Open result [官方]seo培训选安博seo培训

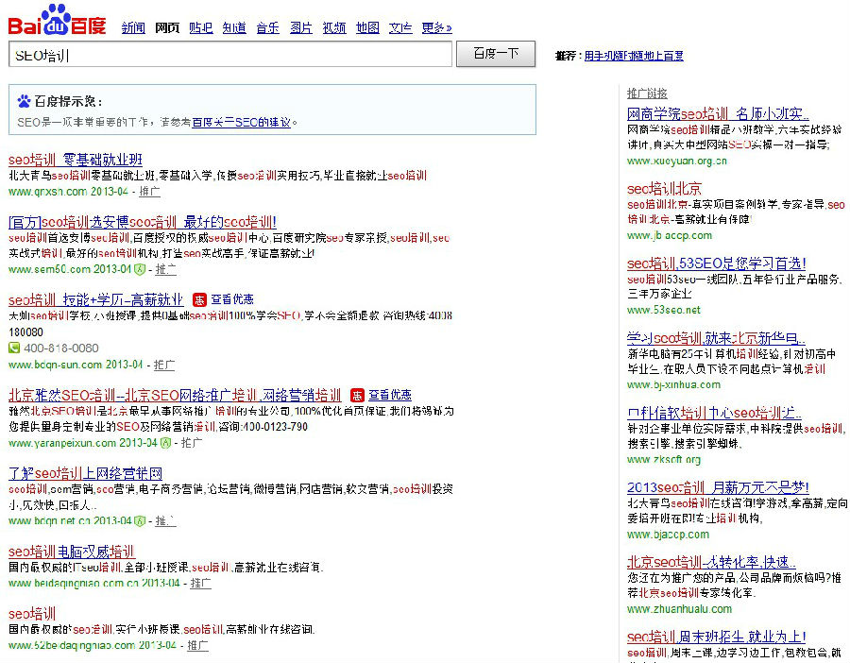pyautogui.click(x=143, y=222)
